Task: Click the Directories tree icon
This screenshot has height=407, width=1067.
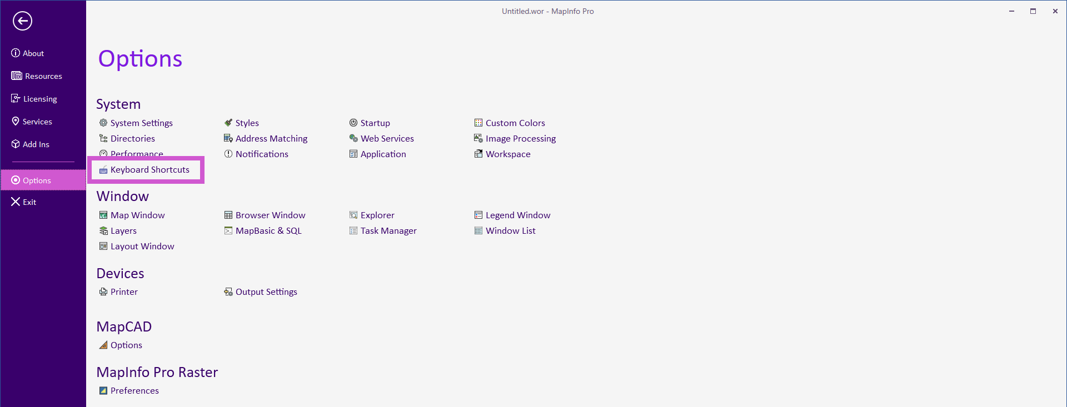Action: pyautogui.click(x=103, y=138)
